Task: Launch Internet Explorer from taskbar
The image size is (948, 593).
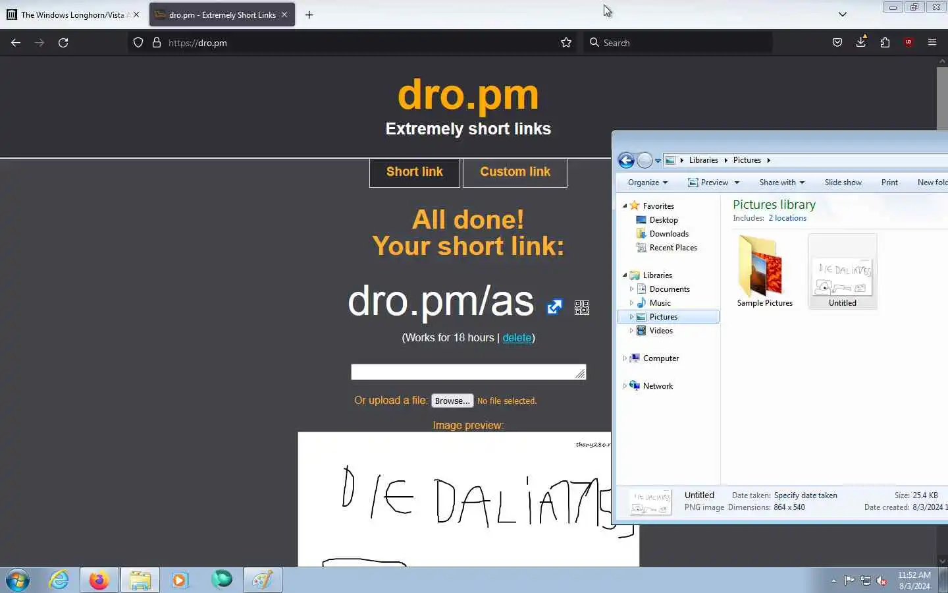Action: click(x=59, y=580)
